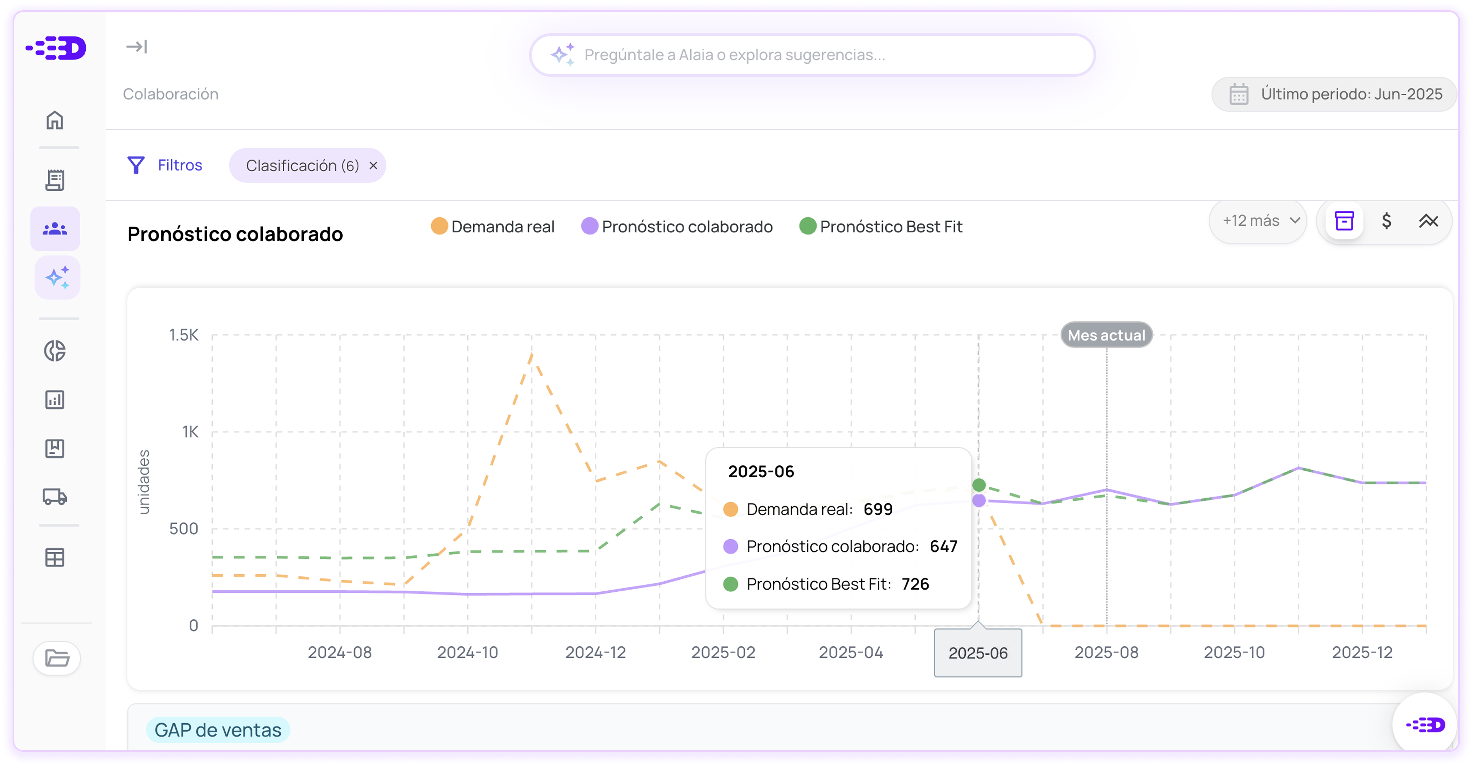Open the receipt document sidebar icon
The image size is (1472, 766).
coord(55,180)
